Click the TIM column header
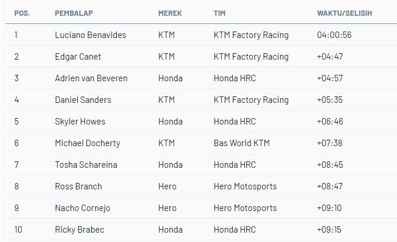This screenshot has width=397, height=242. [219, 13]
